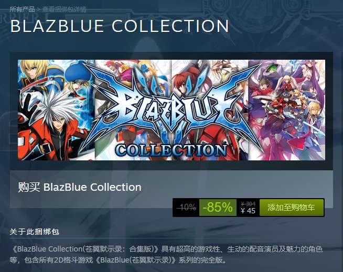Click the ¥45 final price
Viewport: 343px width, 272px height.
coord(248,211)
